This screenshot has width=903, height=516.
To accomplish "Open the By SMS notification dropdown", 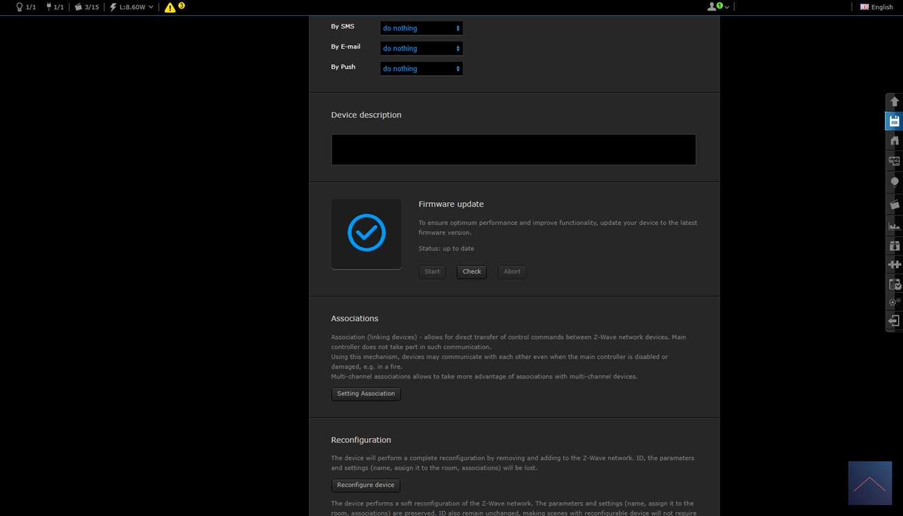I will click(x=421, y=28).
